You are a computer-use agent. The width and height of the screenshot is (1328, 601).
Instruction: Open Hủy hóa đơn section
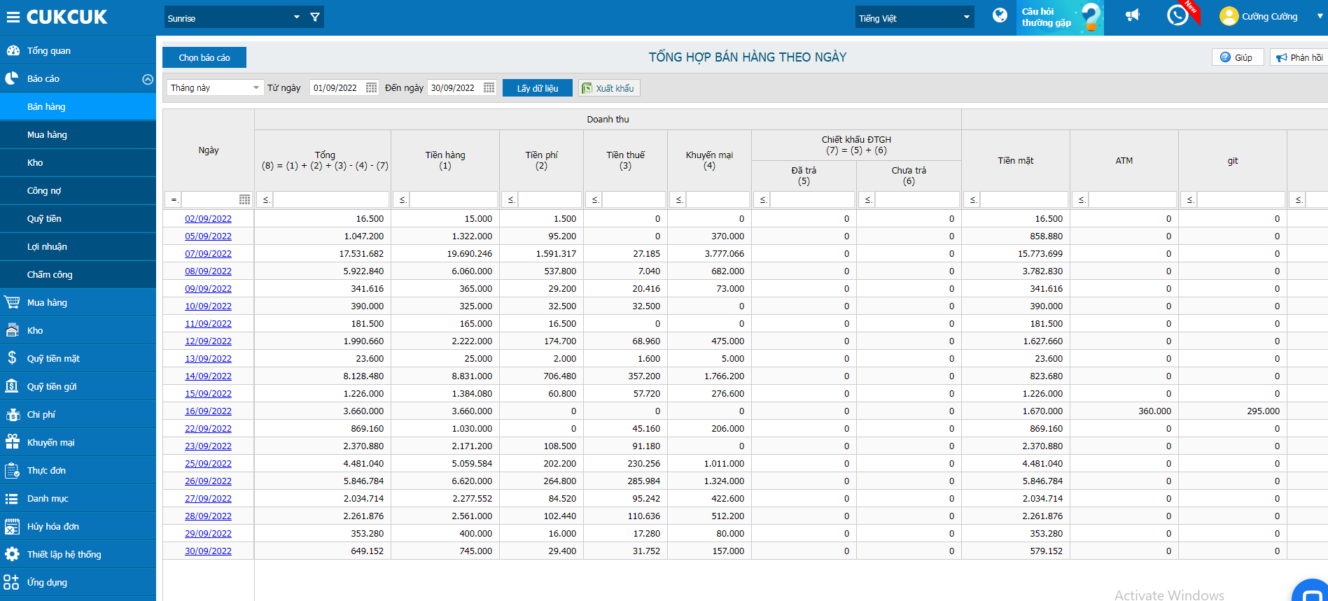click(78, 526)
